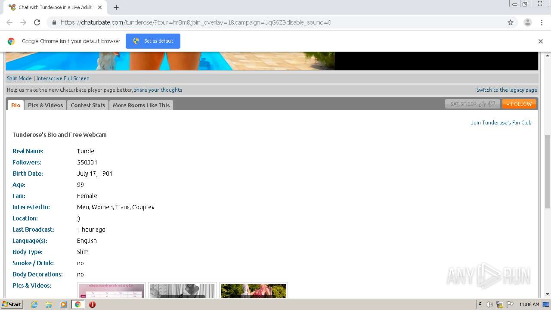The image size is (551, 310).
Task: Open media player from taskbar
Action: [x=63, y=304]
